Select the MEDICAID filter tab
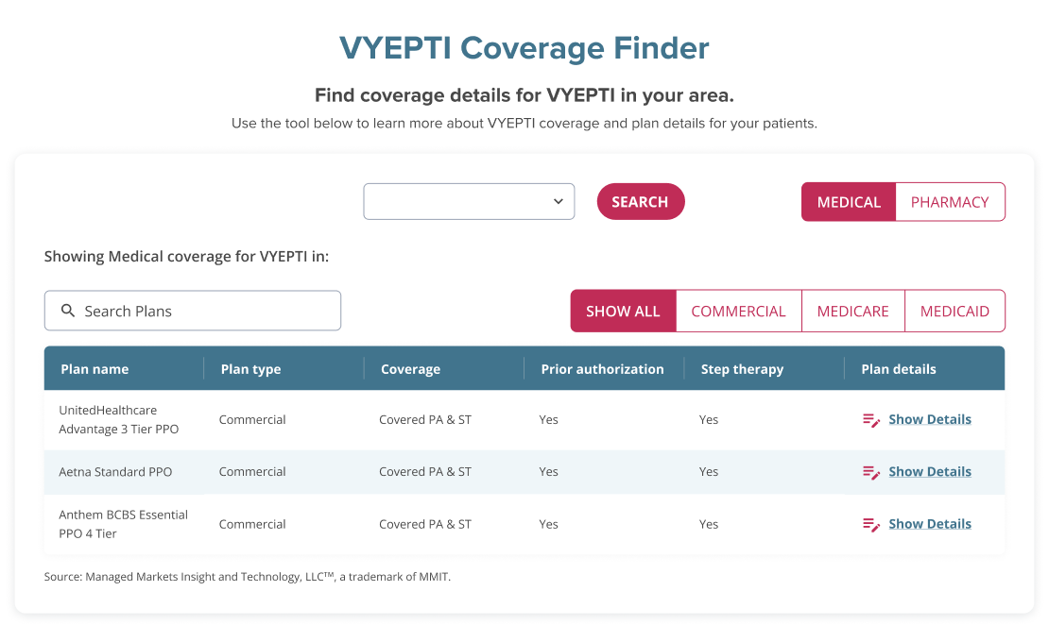The height and width of the screenshot is (642, 1049). click(954, 311)
